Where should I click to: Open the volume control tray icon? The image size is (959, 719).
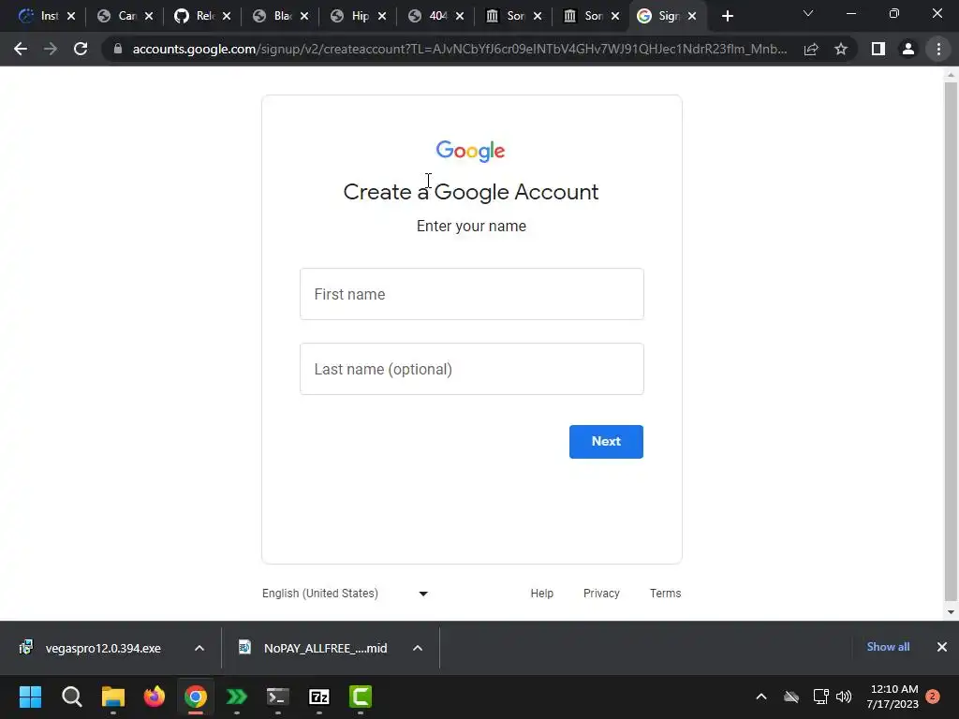point(844,697)
